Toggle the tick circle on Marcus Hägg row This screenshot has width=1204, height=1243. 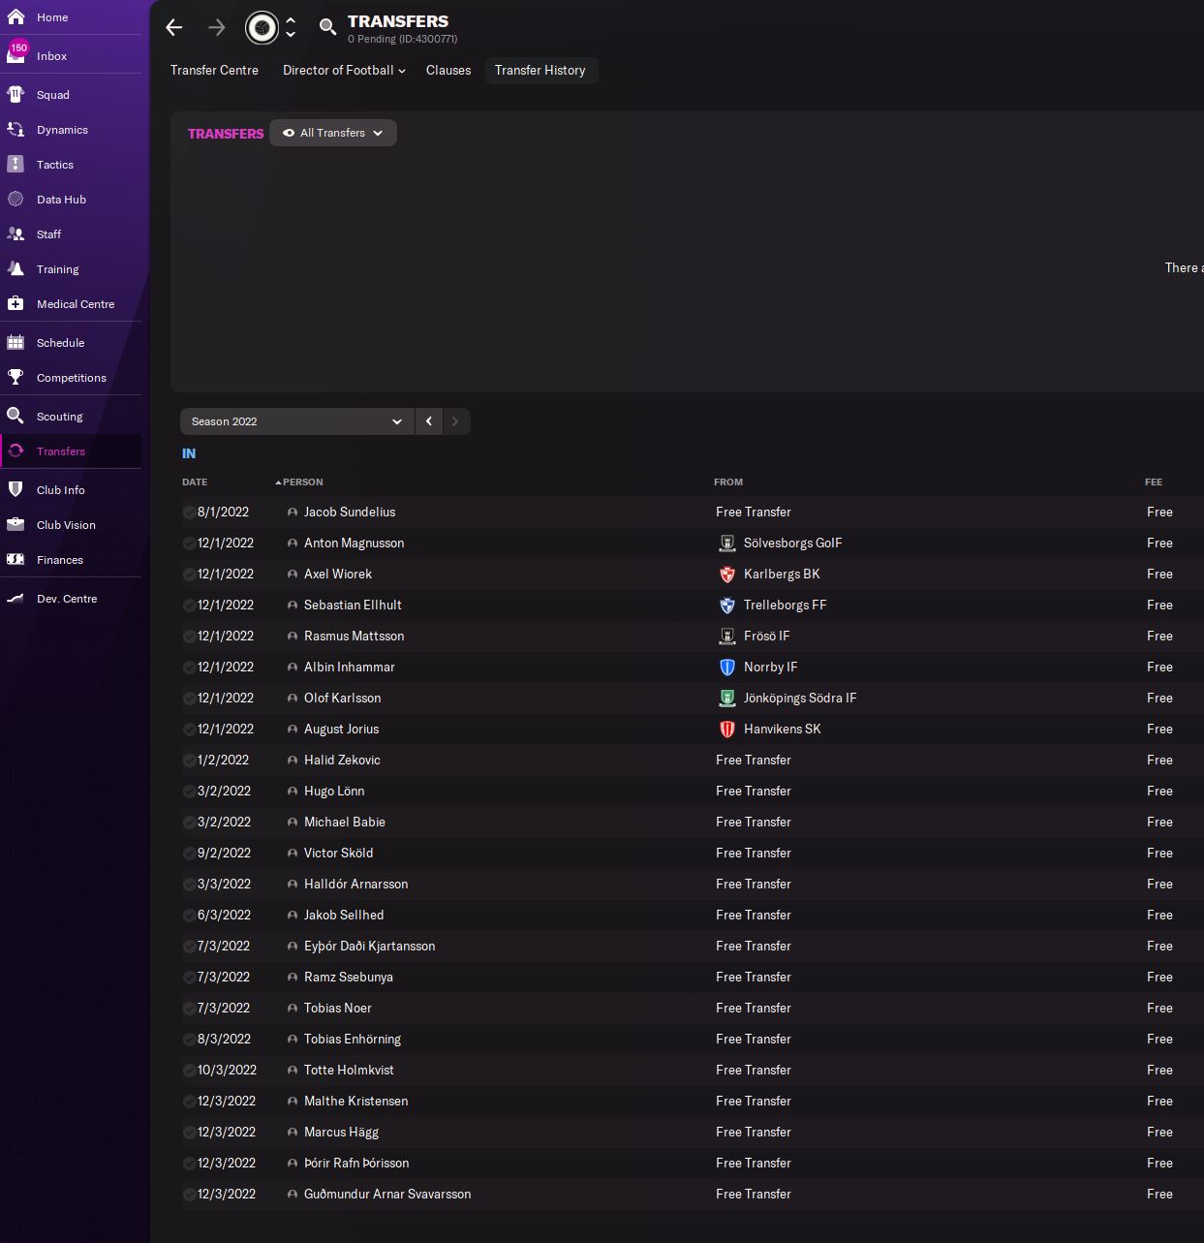tap(189, 1133)
